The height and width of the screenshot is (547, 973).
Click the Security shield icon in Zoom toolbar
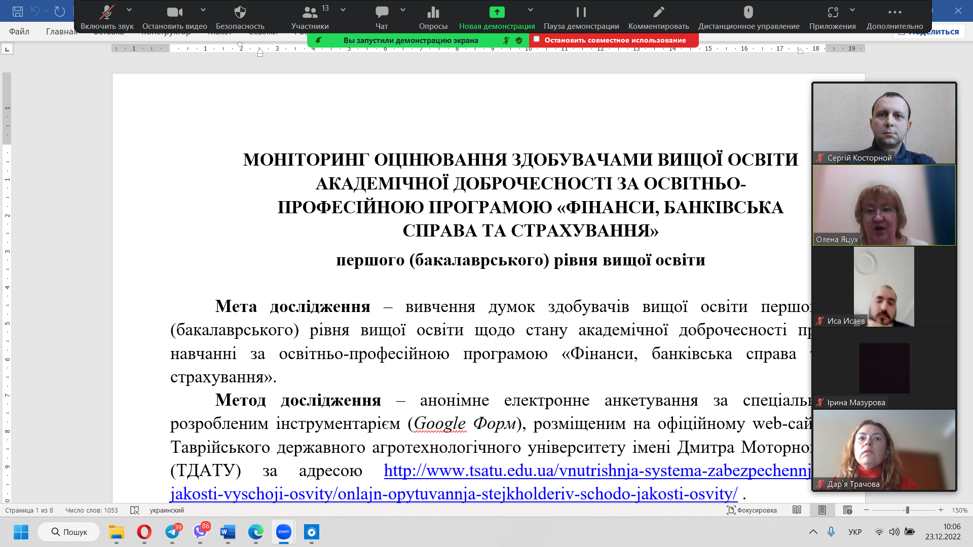240,12
